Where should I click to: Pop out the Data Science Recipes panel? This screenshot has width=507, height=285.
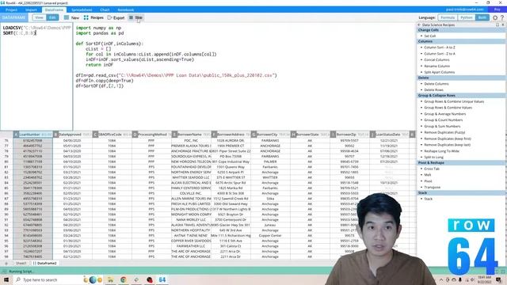(497, 25)
